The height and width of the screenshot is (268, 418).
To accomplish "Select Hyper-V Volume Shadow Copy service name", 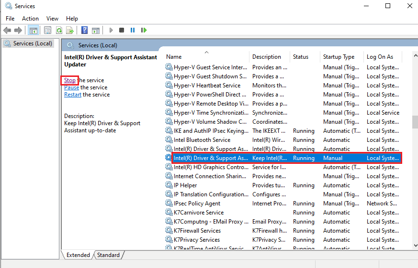I will coord(210,122).
